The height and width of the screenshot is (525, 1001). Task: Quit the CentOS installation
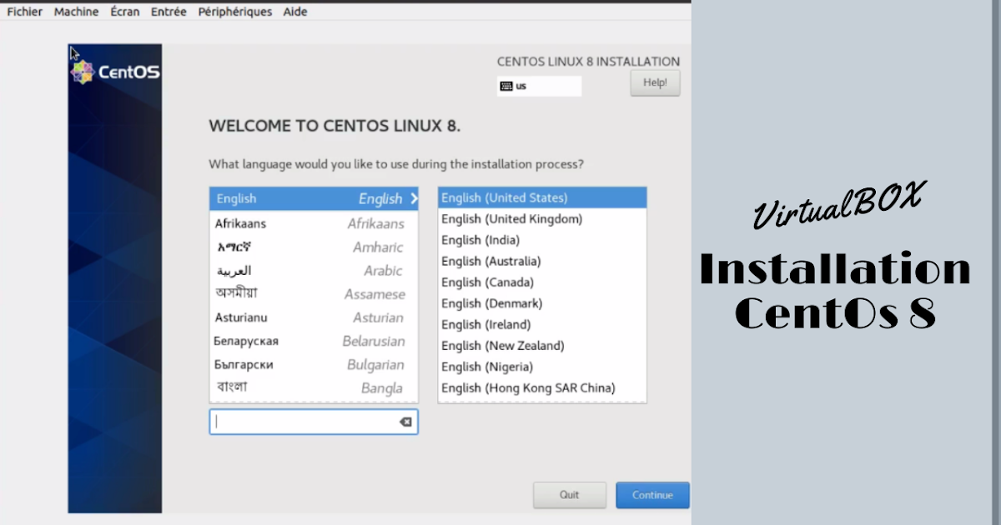click(x=570, y=494)
